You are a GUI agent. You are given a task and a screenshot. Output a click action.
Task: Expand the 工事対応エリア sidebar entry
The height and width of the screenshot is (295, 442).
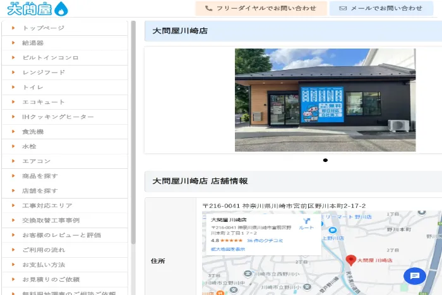pyautogui.click(x=47, y=205)
